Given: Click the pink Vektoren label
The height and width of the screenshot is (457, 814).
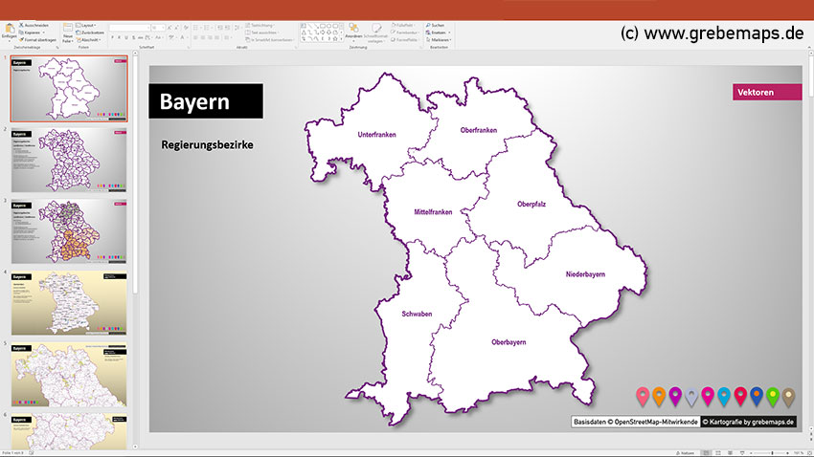Looking at the screenshot, I should [766, 93].
